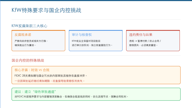Click the card title '反腐败承诺'

pos(23,35)
